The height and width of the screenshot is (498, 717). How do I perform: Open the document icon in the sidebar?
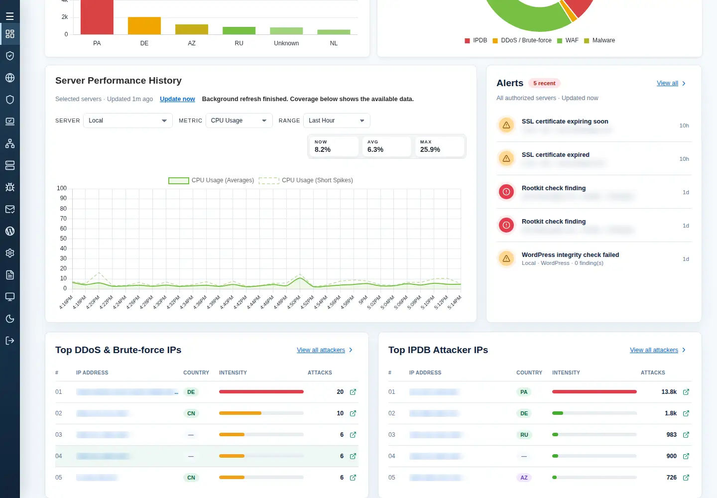(10, 275)
